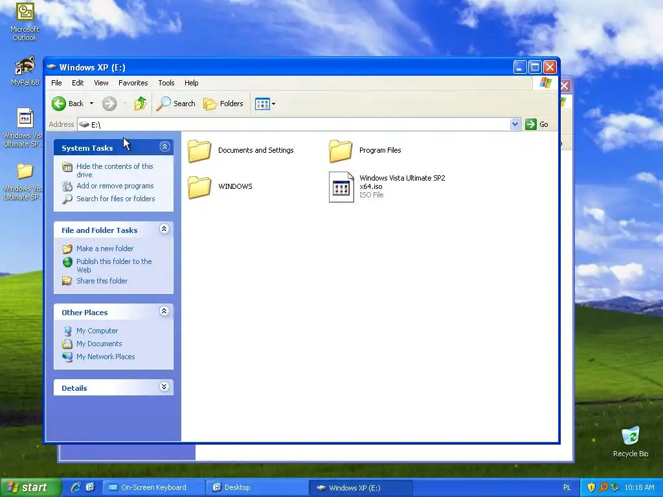The height and width of the screenshot is (497, 663).
Task: Expand the Address bar dropdown
Action: (515, 124)
